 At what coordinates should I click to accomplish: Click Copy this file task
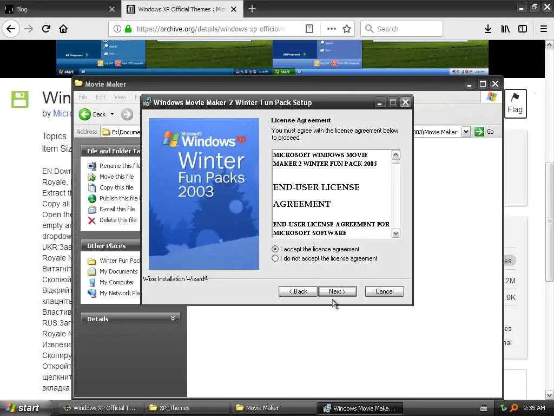(x=110, y=187)
